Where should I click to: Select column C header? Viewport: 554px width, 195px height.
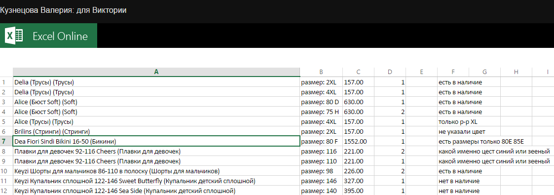click(358, 72)
